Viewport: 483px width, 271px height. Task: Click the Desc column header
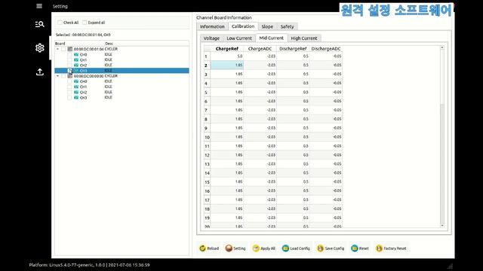click(x=146, y=44)
